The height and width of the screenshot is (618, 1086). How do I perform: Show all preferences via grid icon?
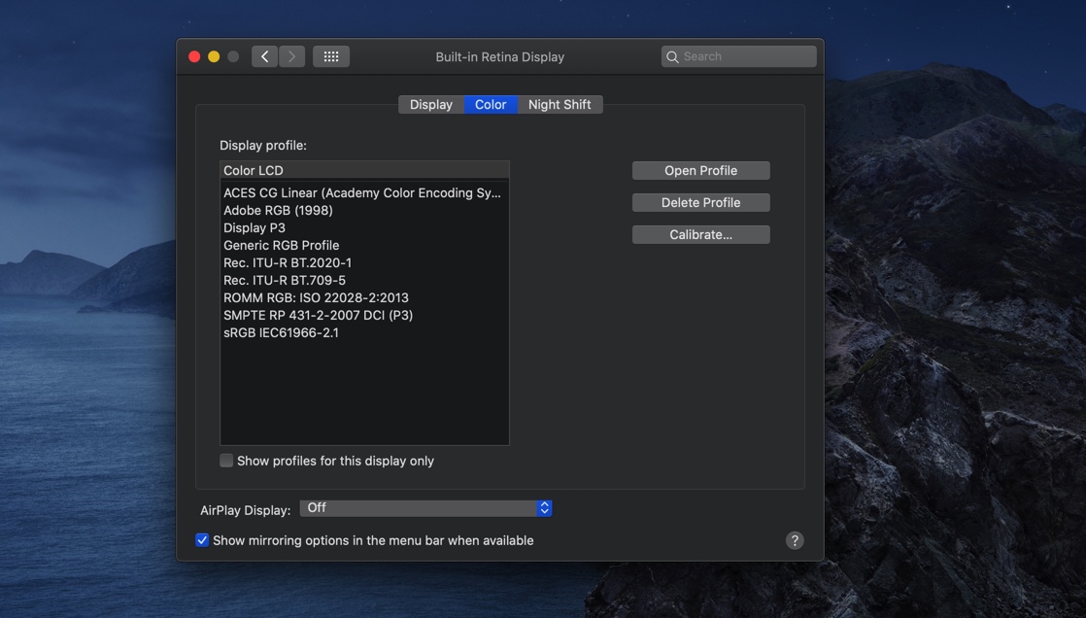click(x=331, y=56)
